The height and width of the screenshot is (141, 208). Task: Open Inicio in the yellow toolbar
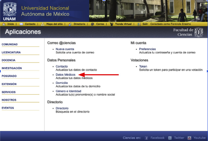point(11,24)
